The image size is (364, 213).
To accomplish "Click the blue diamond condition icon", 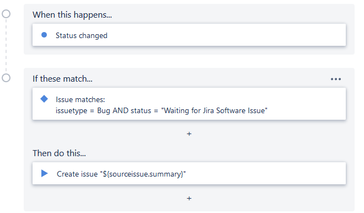I will tap(44, 99).
